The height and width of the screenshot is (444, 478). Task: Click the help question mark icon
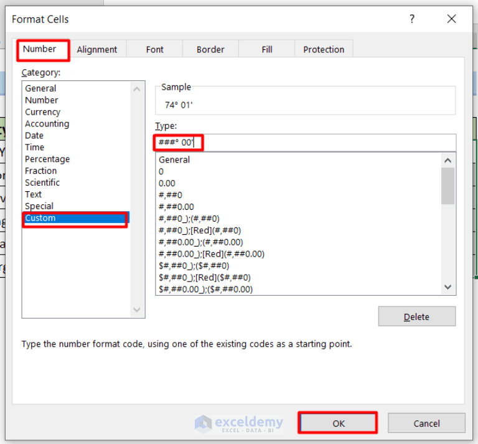point(412,19)
